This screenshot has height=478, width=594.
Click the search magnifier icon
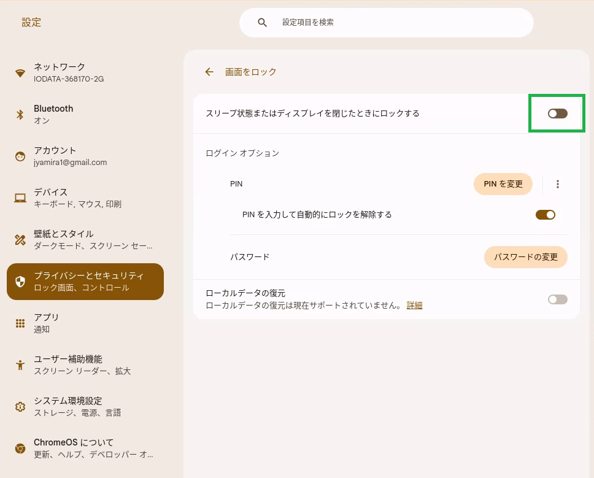tap(262, 22)
